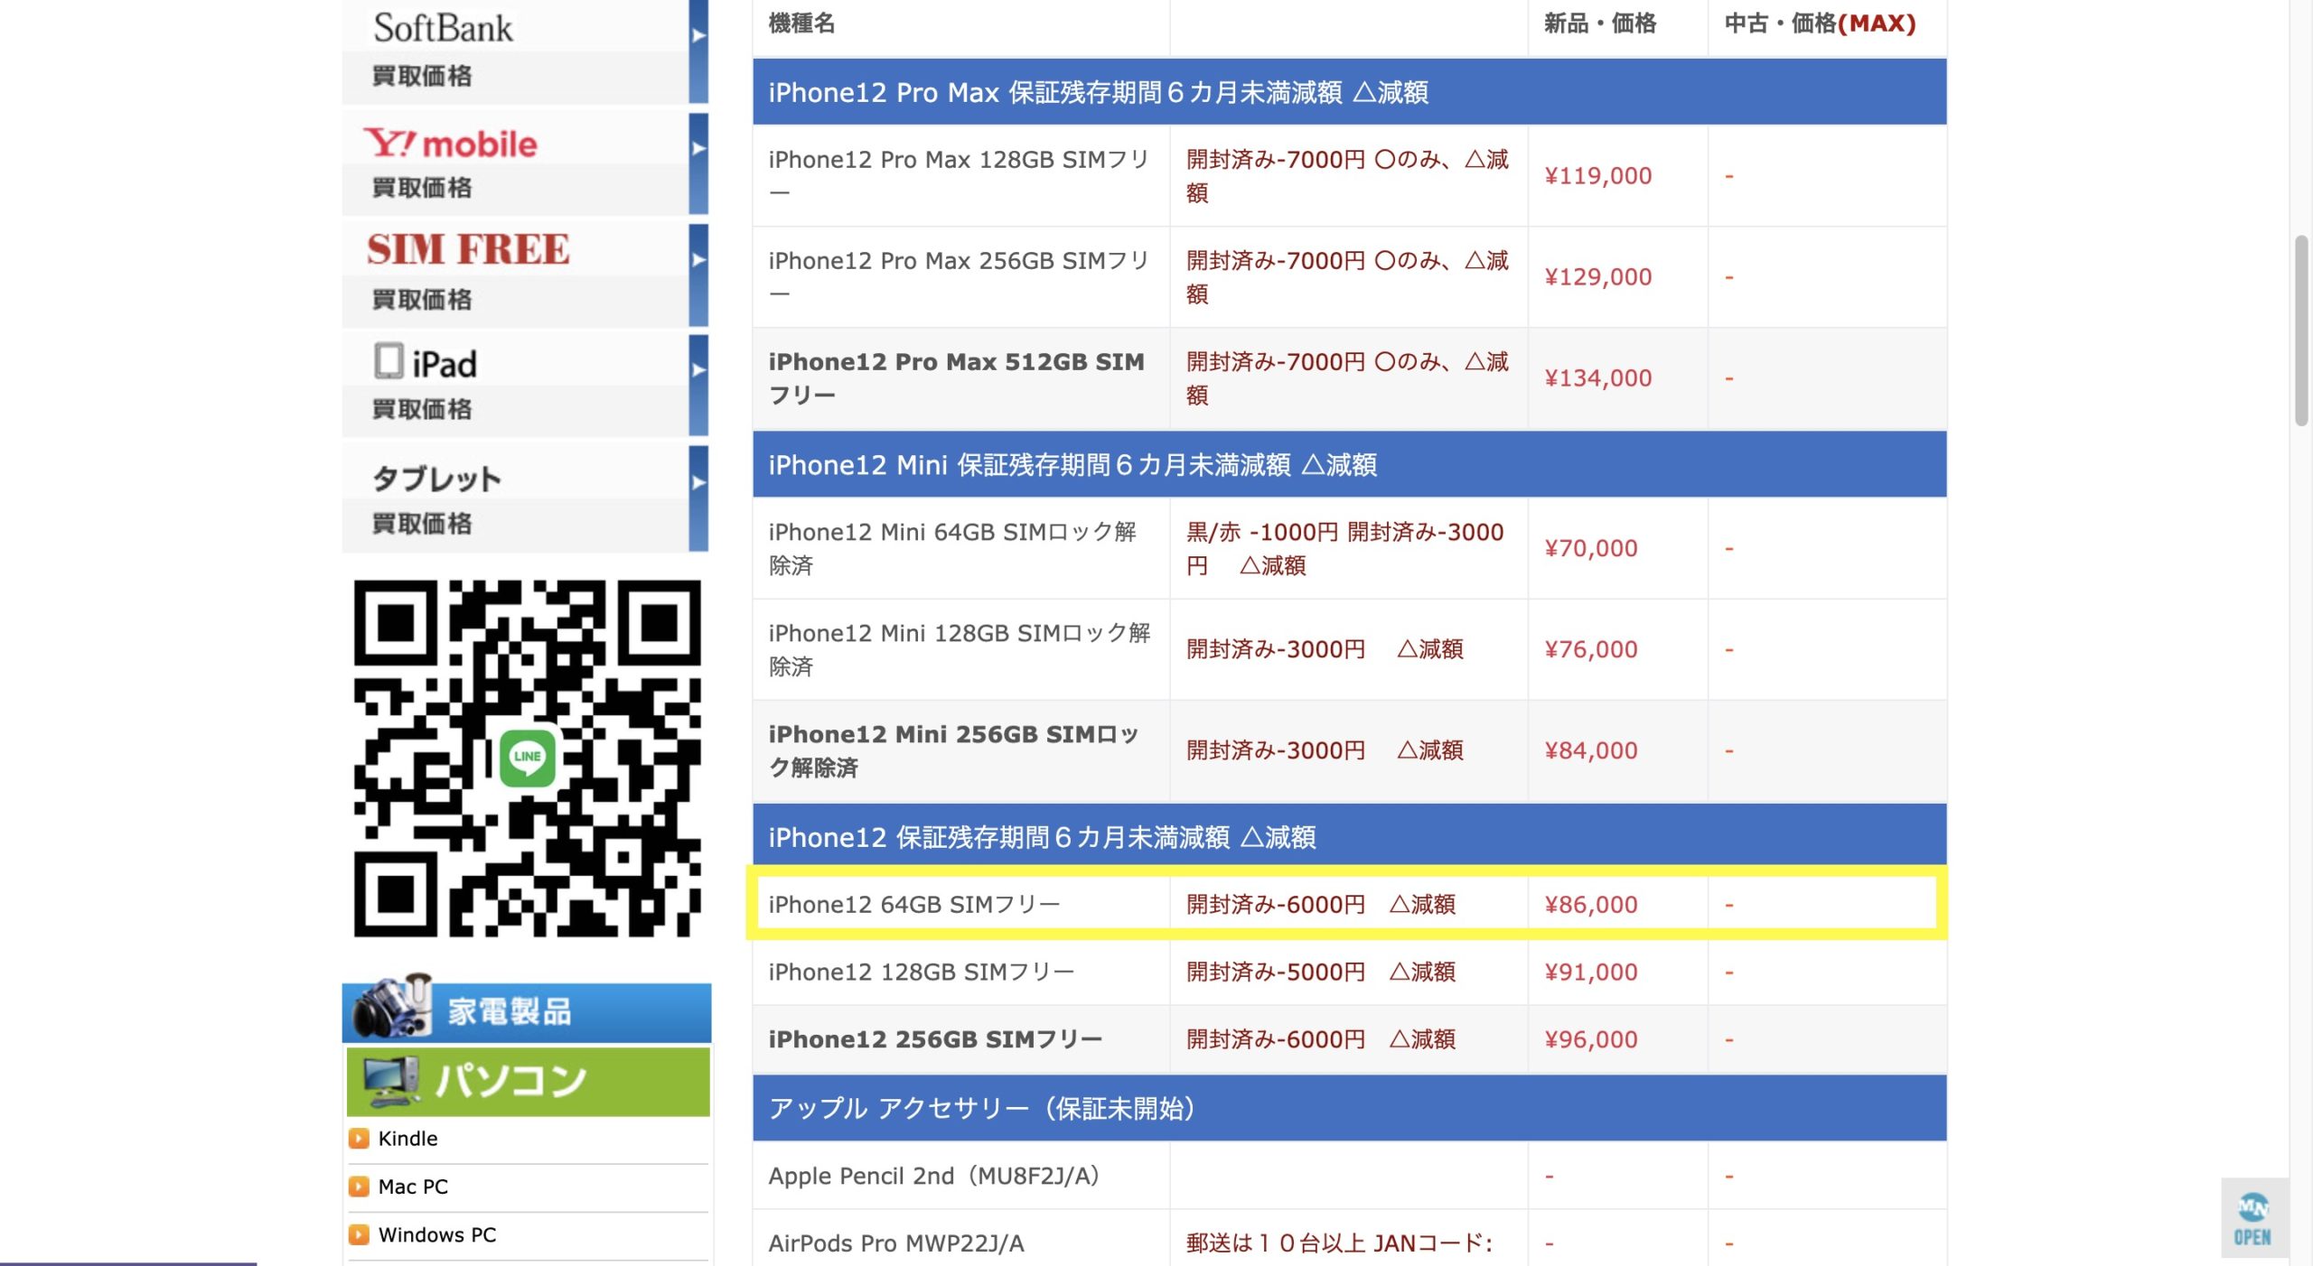The image size is (2313, 1266).
Task: Click the arrow on the SIM FREE banner
Action: [x=698, y=260]
